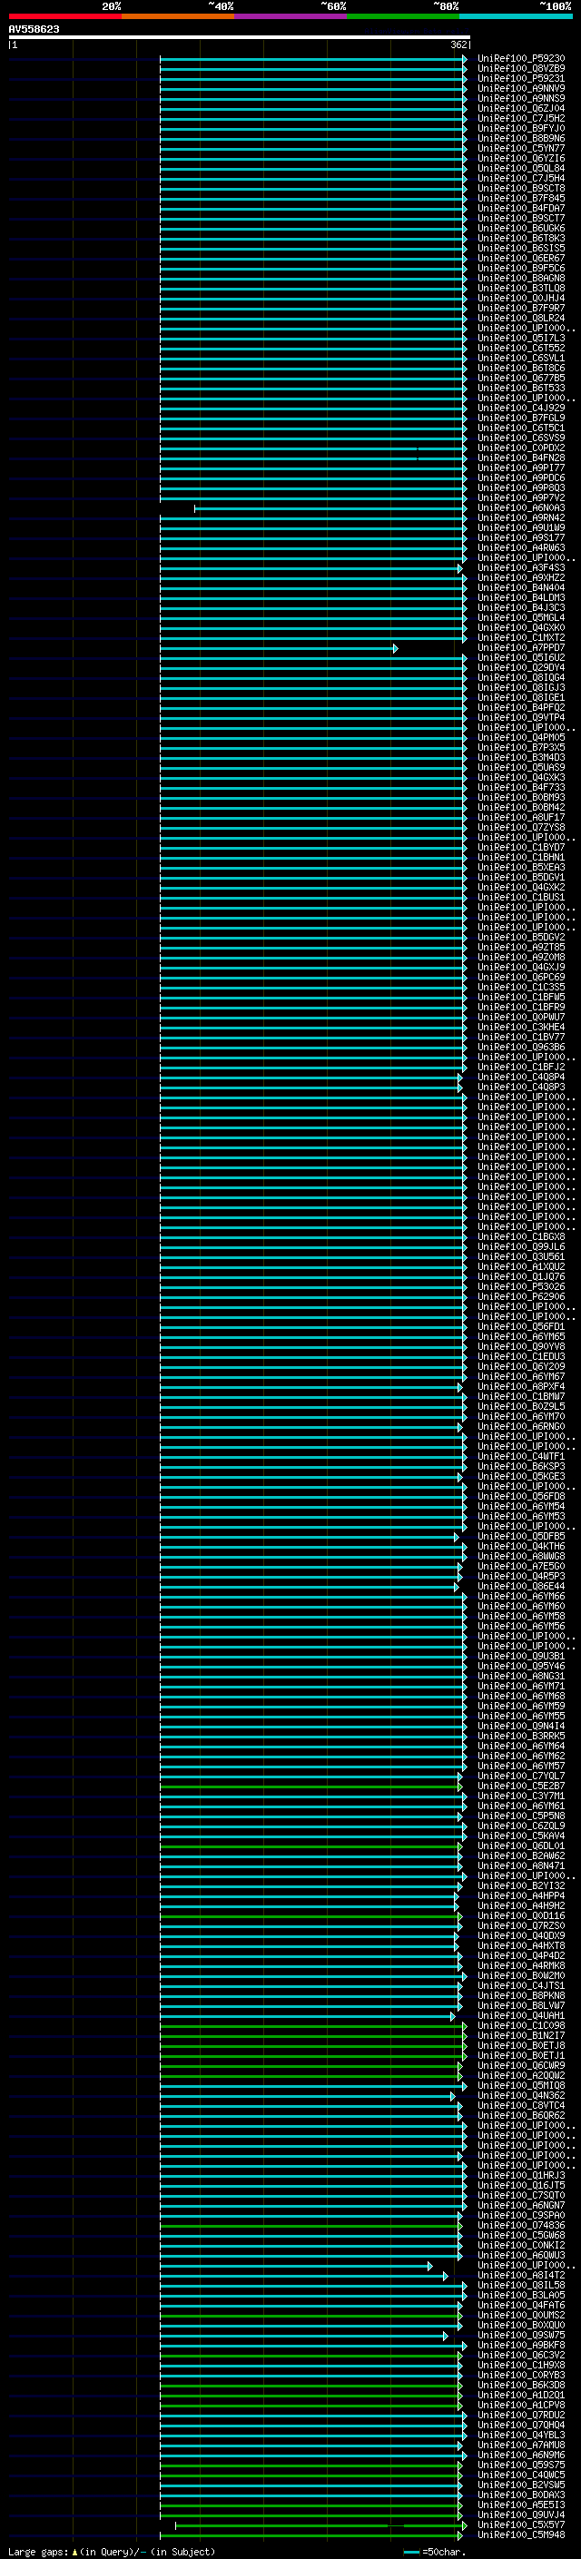Open hit UniRef100_C7J5H2
The image size is (581, 2559).
tap(520, 118)
